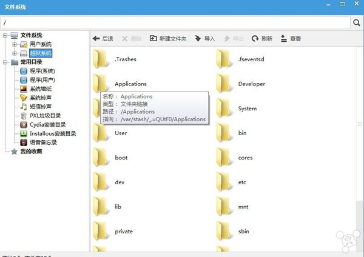
Task: Open 程序(用户) app icon entry
Action: (x=38, y=80)
